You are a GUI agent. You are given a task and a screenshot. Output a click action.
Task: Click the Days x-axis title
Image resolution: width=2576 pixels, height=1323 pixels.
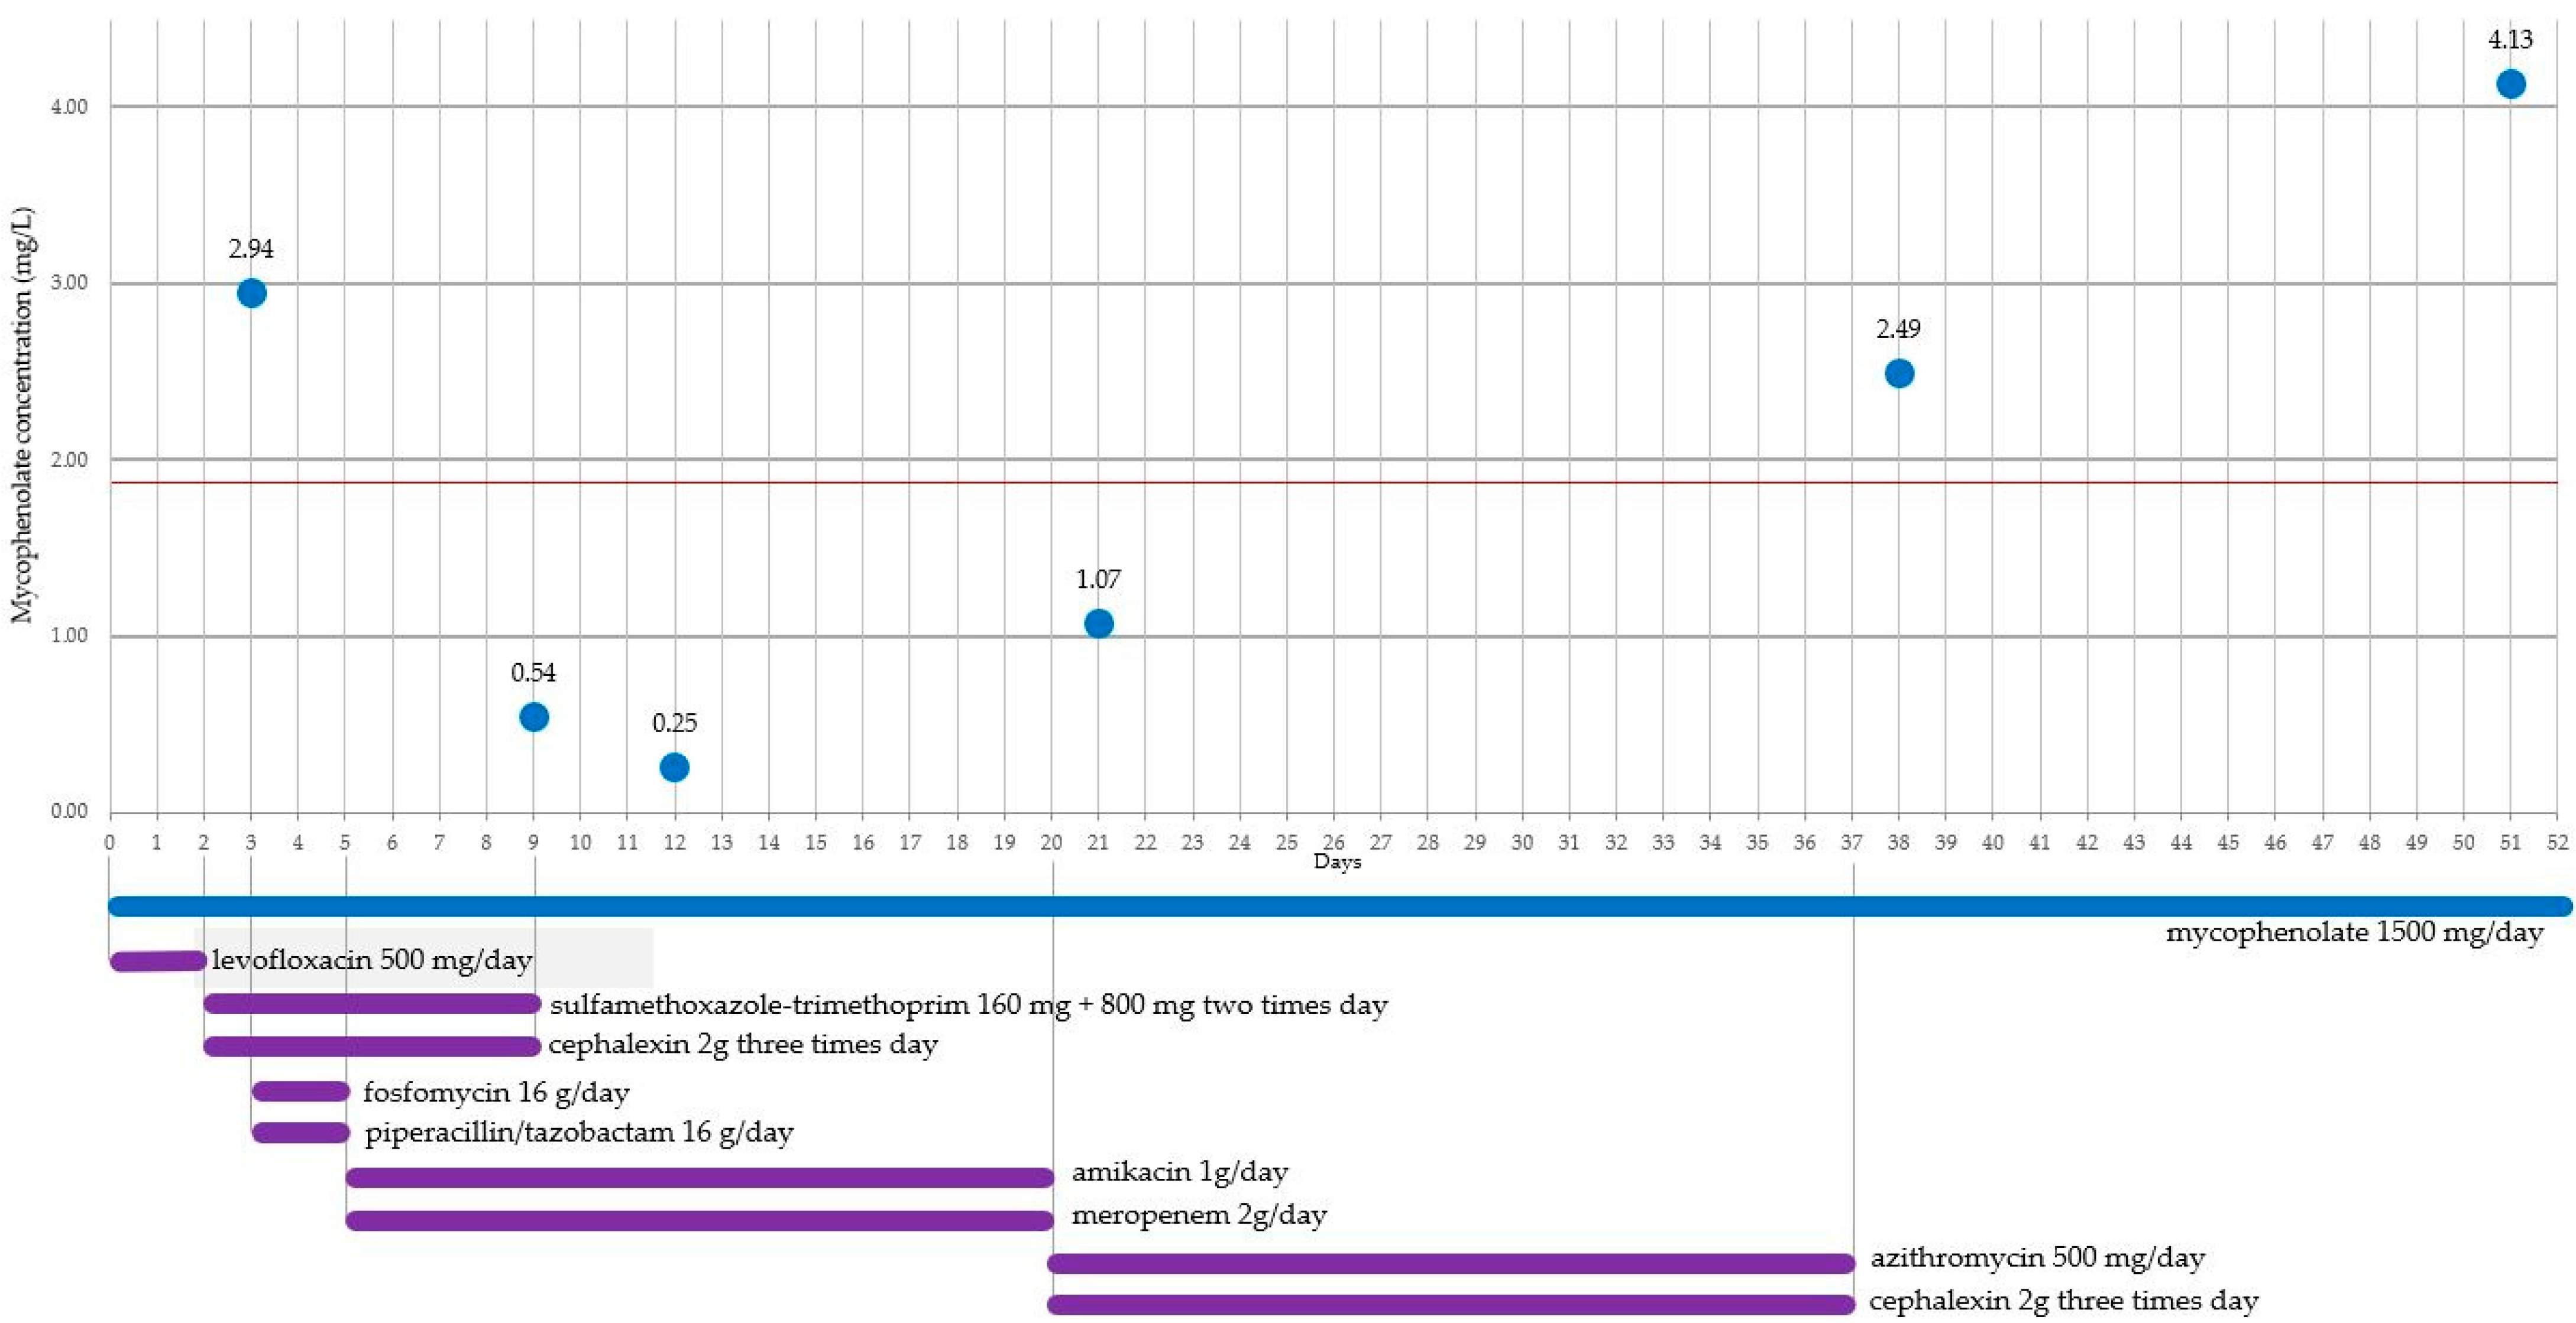(x=1337, y=862)
